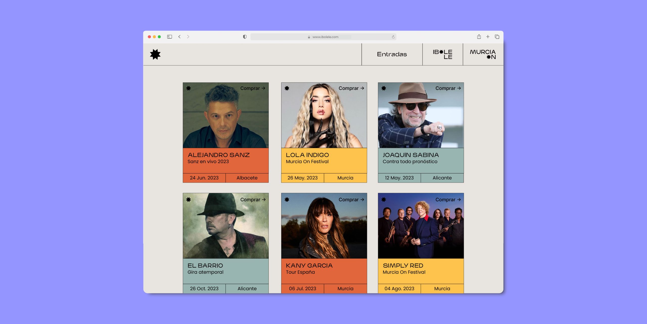
Task: Click the browser forward arrow
Action: (x=188, y=37)
